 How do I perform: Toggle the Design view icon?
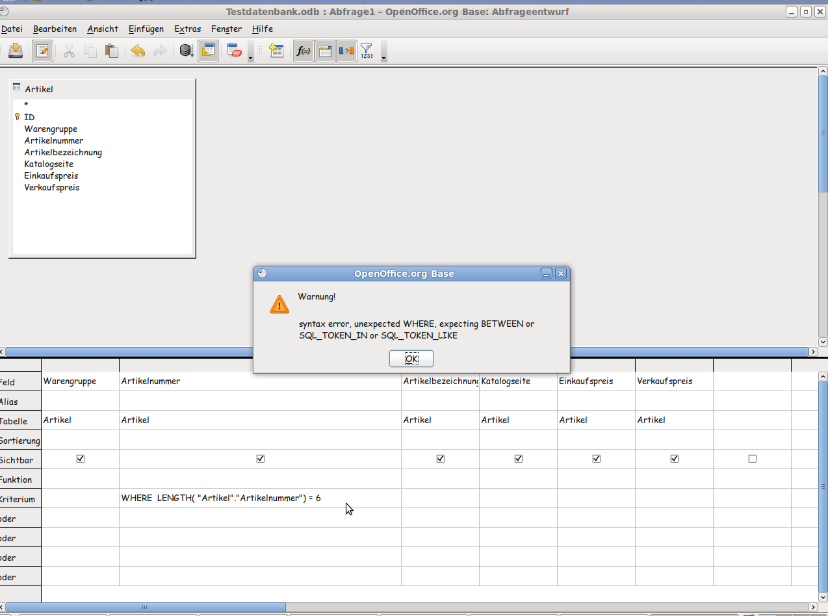pos(208,51)
